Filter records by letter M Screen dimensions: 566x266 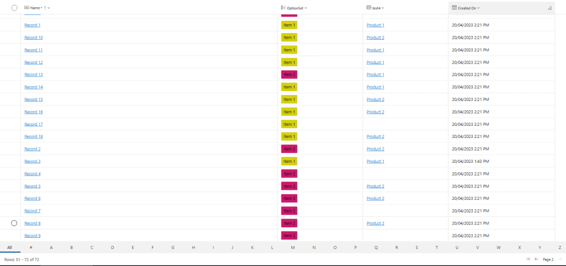pos(292,247)
